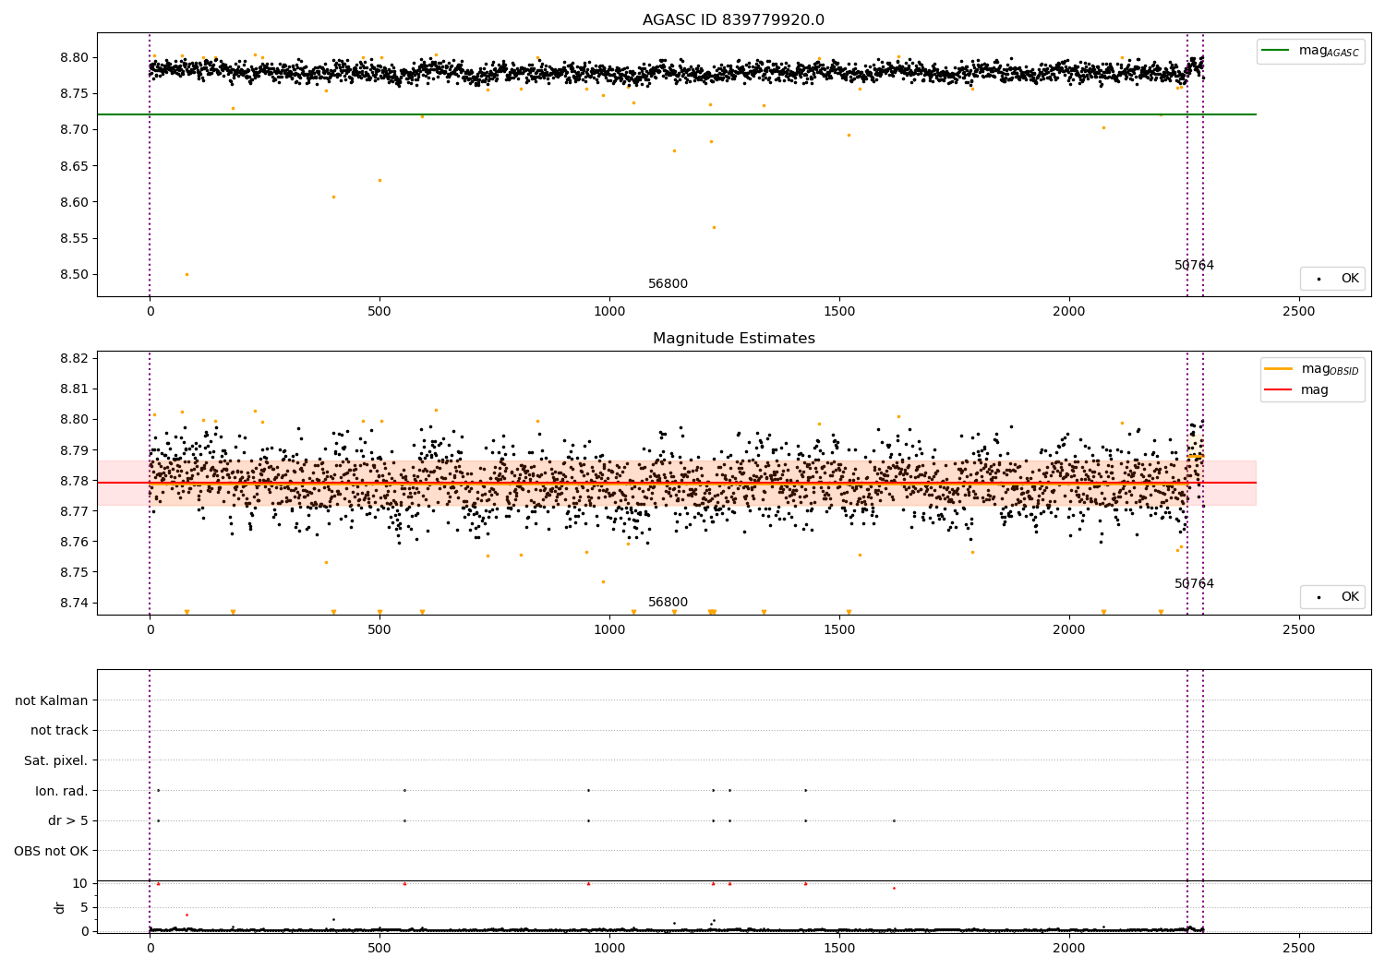
Task: Click the 5 tick on the dr axis
Action: coord(84,907)
